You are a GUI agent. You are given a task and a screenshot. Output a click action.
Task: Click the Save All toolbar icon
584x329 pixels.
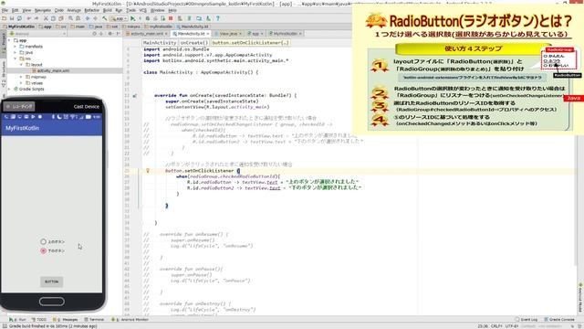12,18
